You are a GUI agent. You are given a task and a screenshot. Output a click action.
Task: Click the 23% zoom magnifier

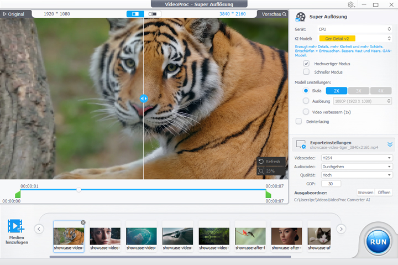click(x=261, y=172)
